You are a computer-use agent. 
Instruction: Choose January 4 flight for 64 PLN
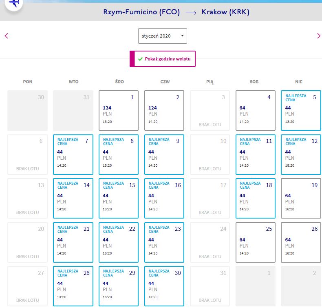coord(255,110)
